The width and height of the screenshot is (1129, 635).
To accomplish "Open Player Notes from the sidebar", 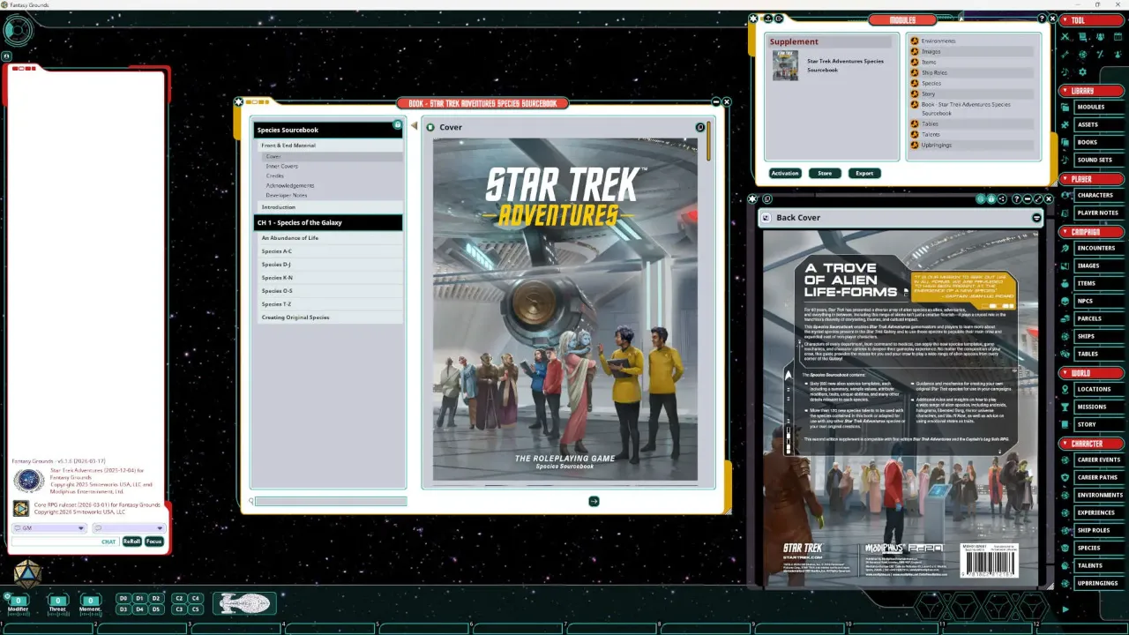I will (1098, 213).
